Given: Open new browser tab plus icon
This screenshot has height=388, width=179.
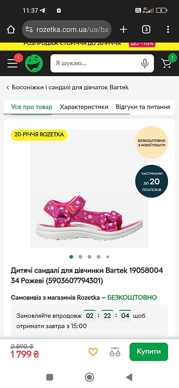Looking at the screenshot, I should pyautogui.click(x=123, y=30).
